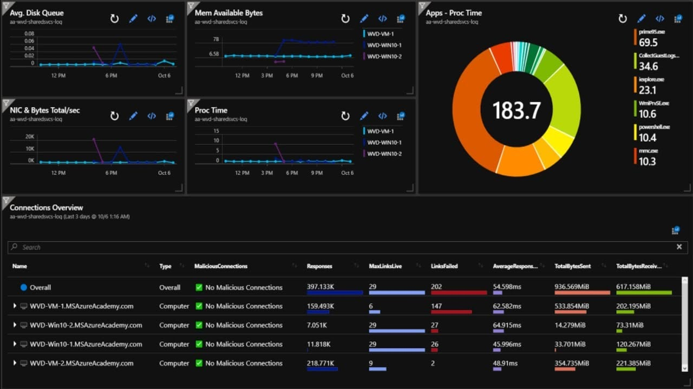Clear the search using the X button
The height and width of the screenshot is (389, 693).
(x=680, y=246)
